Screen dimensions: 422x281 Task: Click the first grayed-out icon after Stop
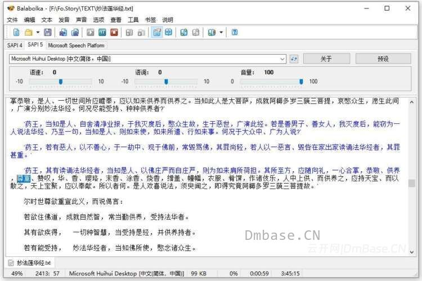pyautogui.click(x=129, y=33)
